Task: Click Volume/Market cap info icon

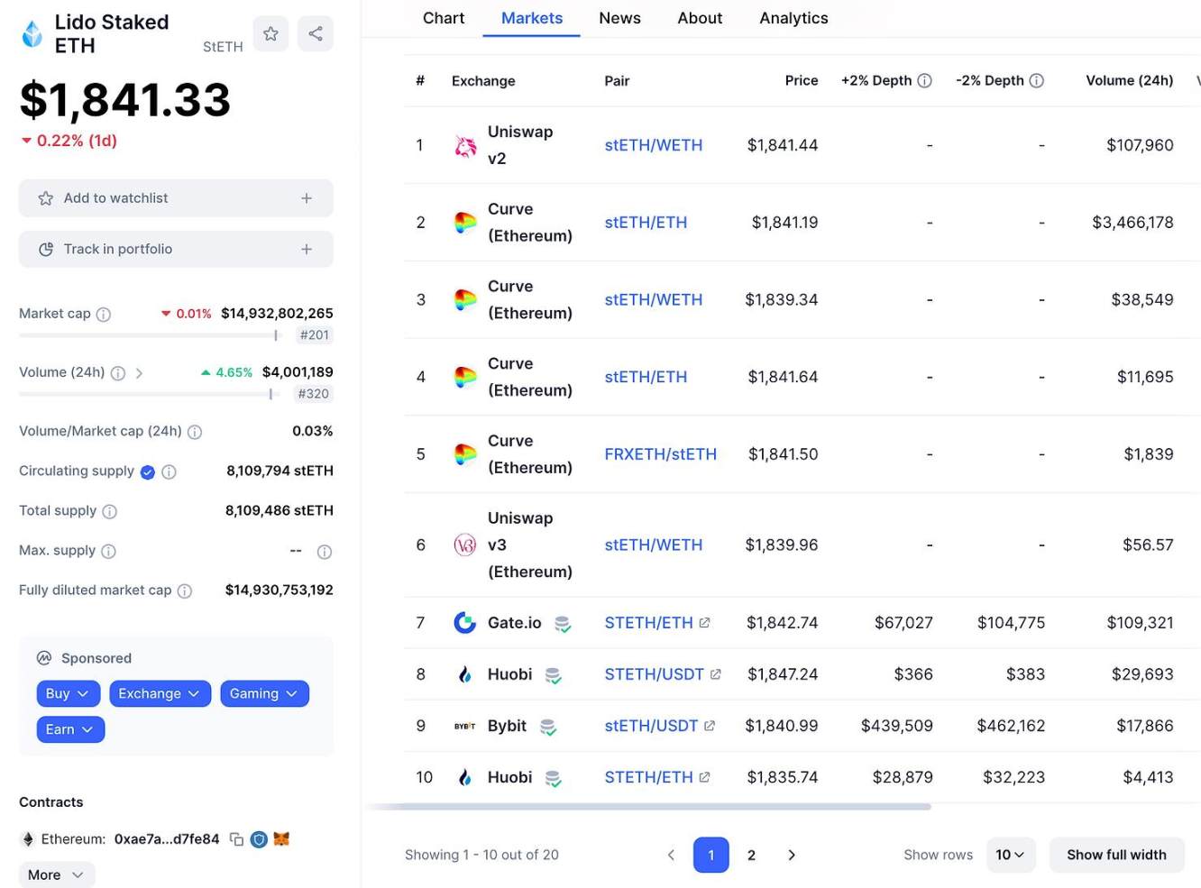Action: click(195, 432)
